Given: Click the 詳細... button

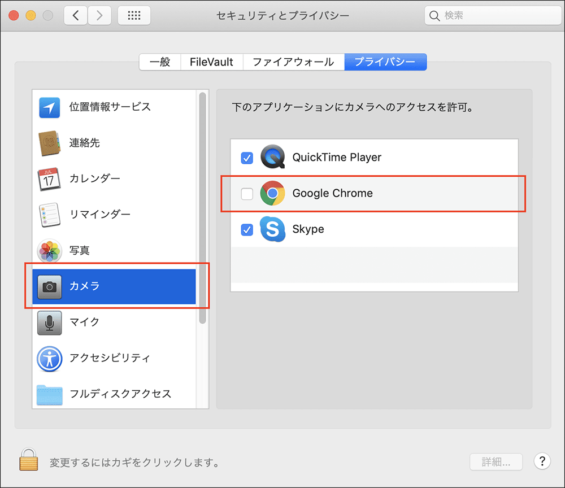Looking at the screenshot, I should pos(496,461).
